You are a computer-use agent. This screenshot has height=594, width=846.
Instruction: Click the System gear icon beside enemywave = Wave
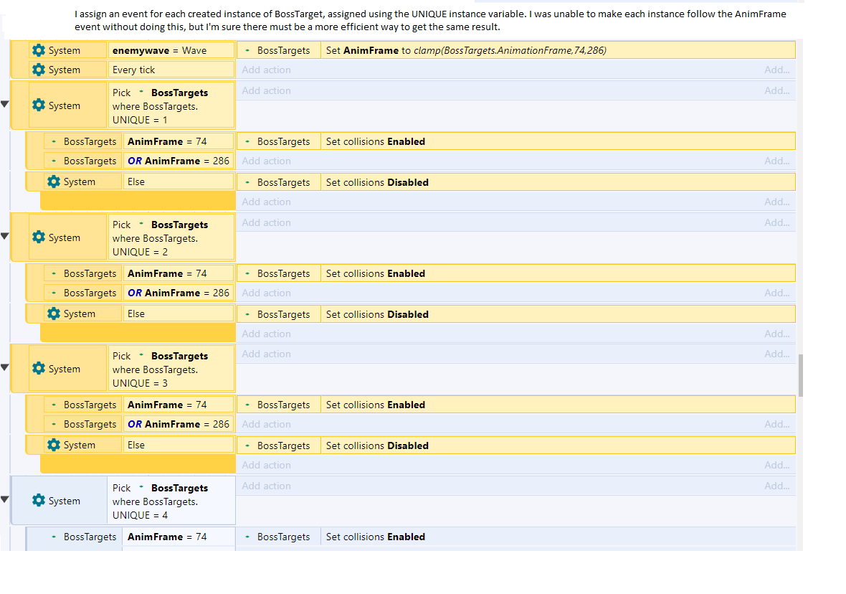point(38,50)
